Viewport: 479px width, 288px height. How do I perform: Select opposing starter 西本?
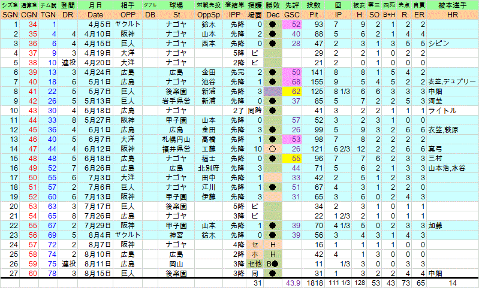(209, 44)
